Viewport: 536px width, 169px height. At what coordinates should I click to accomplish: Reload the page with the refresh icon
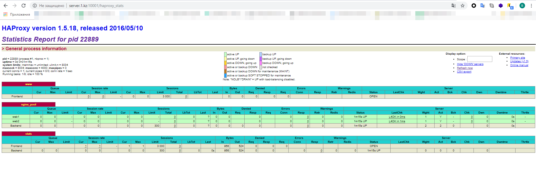pyautogui.click(x=24, y=6)
